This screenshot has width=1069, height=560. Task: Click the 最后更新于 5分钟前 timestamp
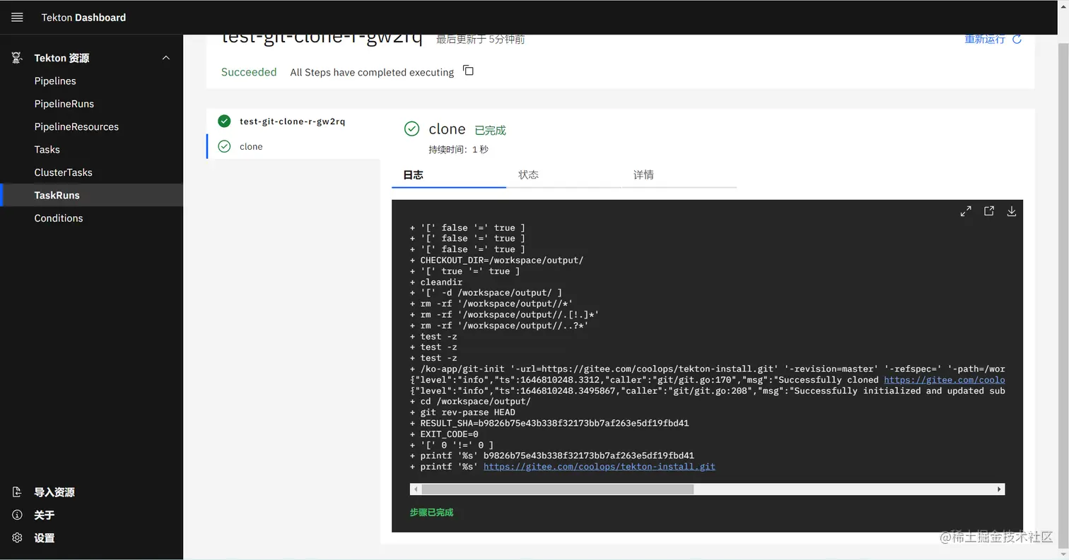coord(480,40)
